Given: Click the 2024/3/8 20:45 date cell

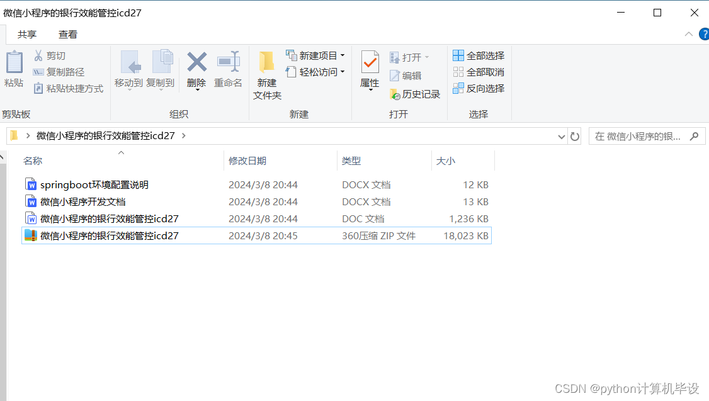Looking at the screenshot, I should 263,235.
